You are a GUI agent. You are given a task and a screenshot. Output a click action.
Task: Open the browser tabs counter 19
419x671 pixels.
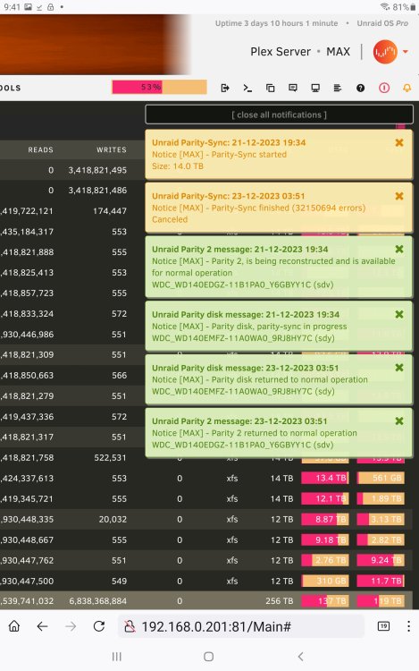click(x=383, y=626)
